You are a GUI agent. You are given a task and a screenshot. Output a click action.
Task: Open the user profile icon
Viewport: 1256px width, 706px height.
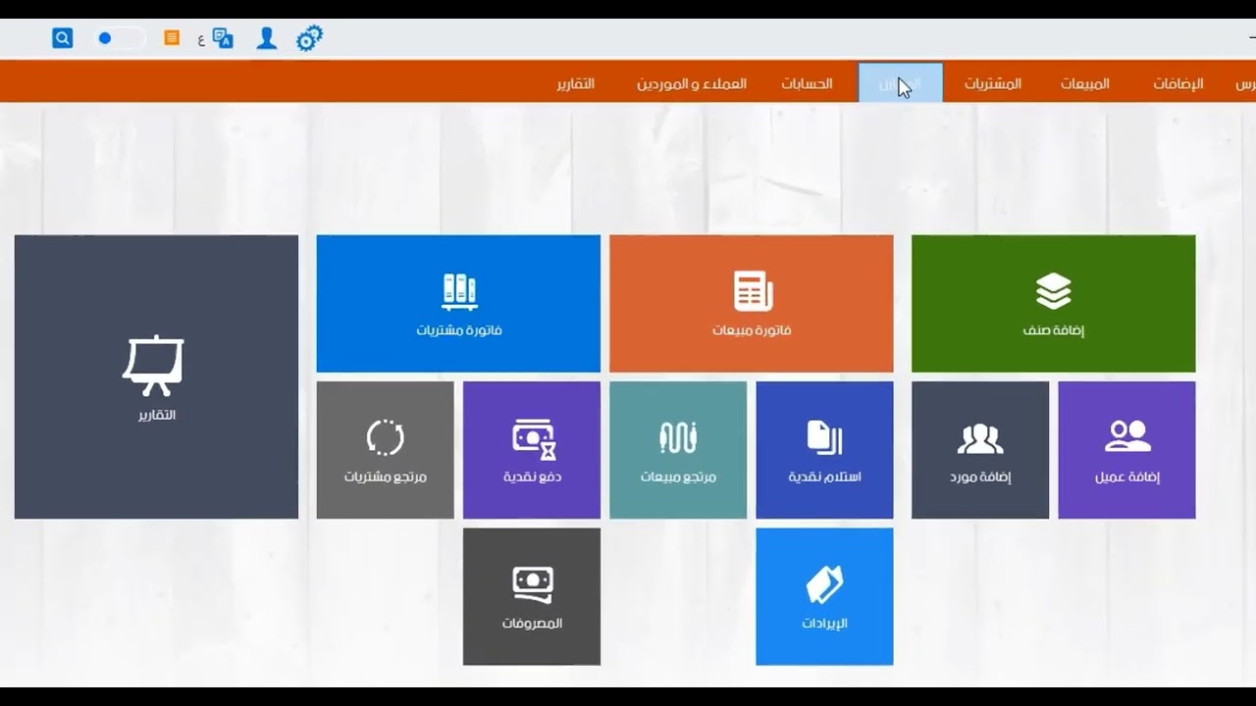[x=266, y=38]
